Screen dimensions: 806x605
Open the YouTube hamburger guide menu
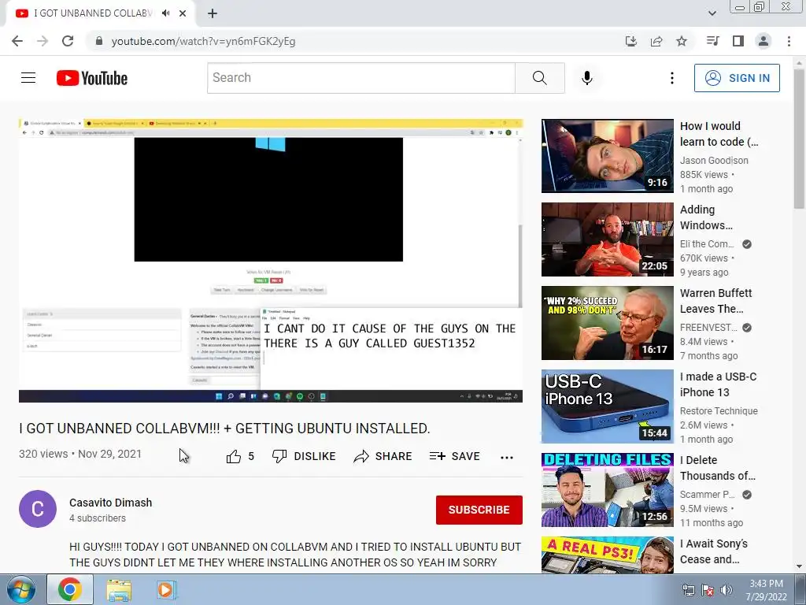(x=28, y=78)
